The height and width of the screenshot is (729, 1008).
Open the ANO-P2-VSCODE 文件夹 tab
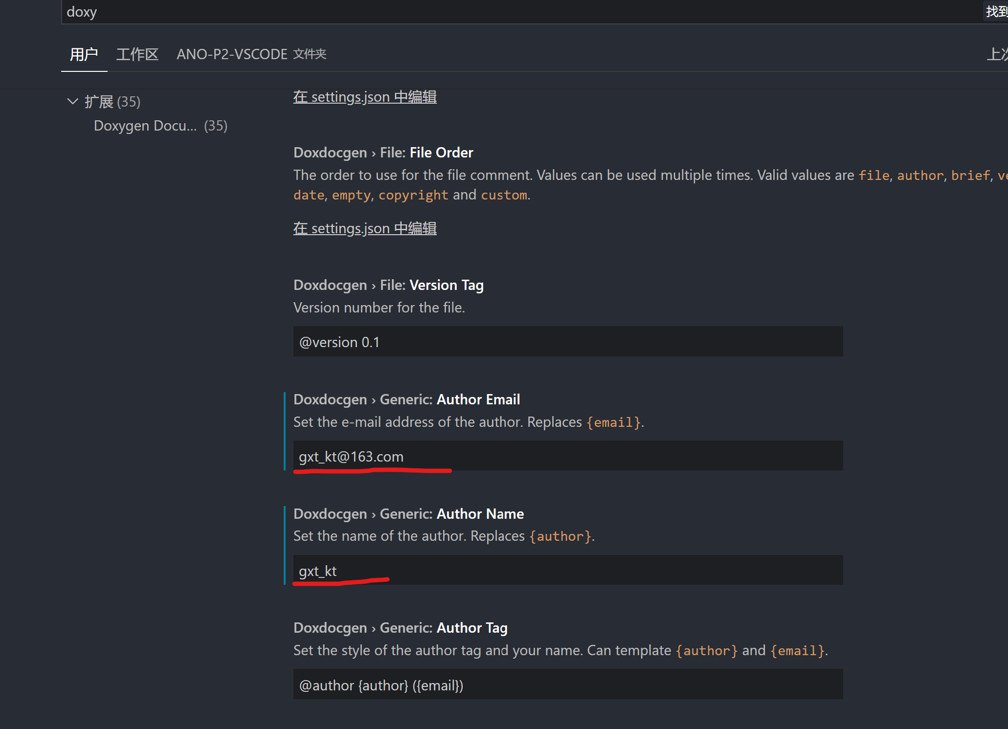(x=251, y=54)
